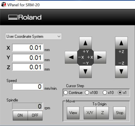Turn the spindle ON
135x126 pixels.
click(x=20, y=116)
